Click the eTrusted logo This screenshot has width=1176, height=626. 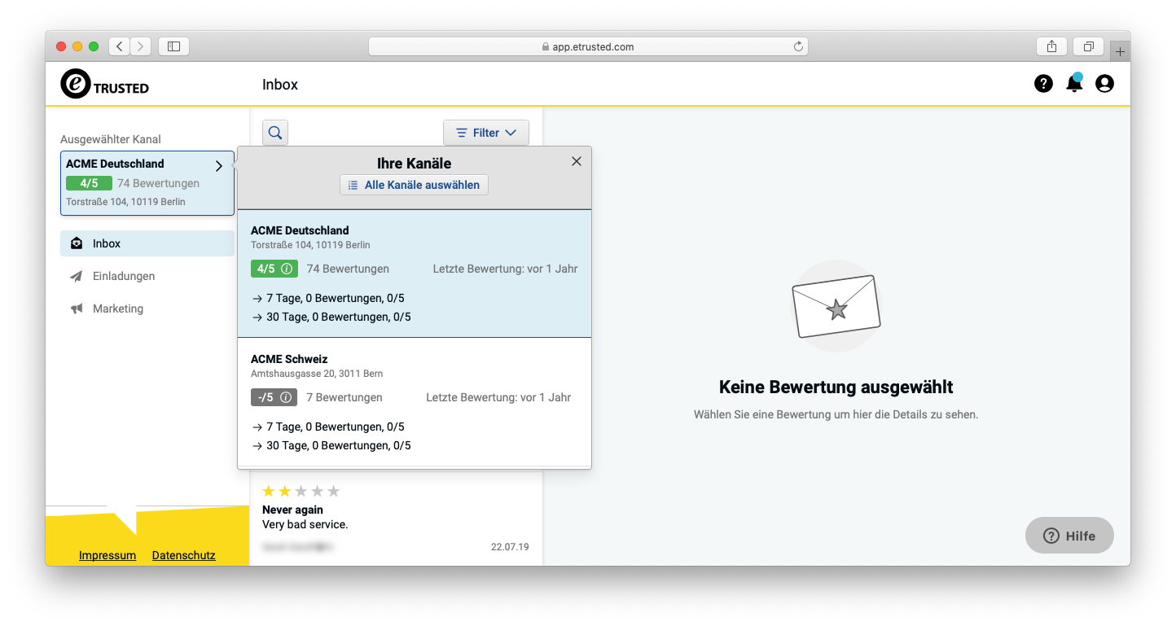point(104,84)
